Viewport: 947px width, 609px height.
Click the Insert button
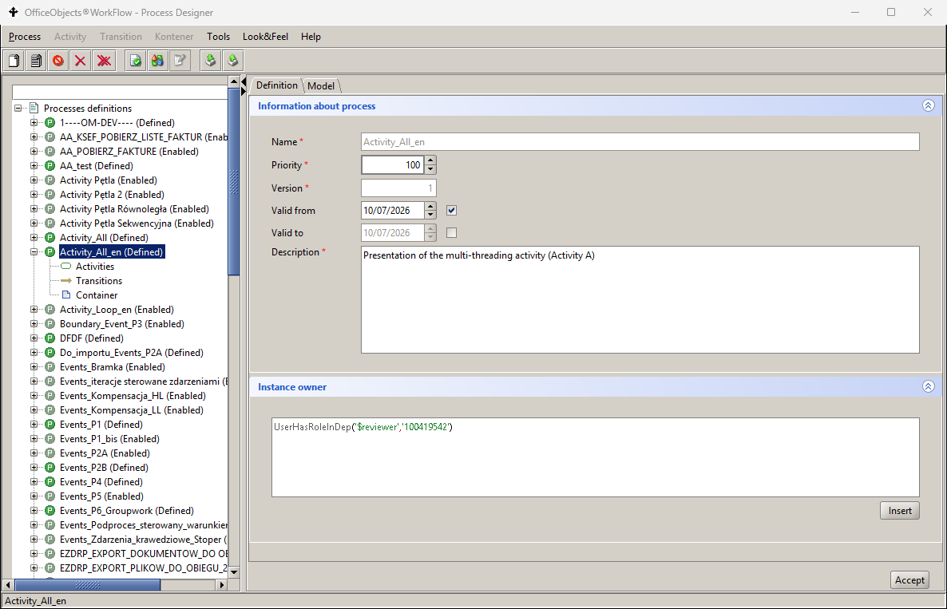pos(900,511)
